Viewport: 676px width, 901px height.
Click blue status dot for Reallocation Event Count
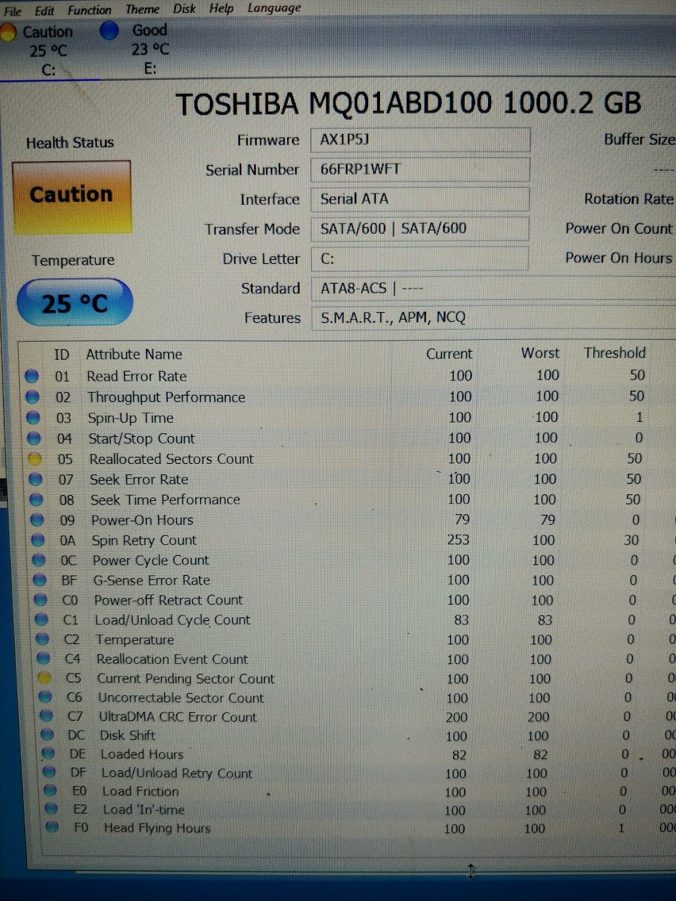(44, 659)
